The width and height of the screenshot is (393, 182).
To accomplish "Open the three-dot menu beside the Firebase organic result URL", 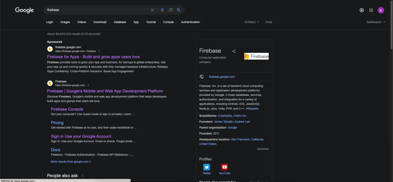I will coord(88,85).
